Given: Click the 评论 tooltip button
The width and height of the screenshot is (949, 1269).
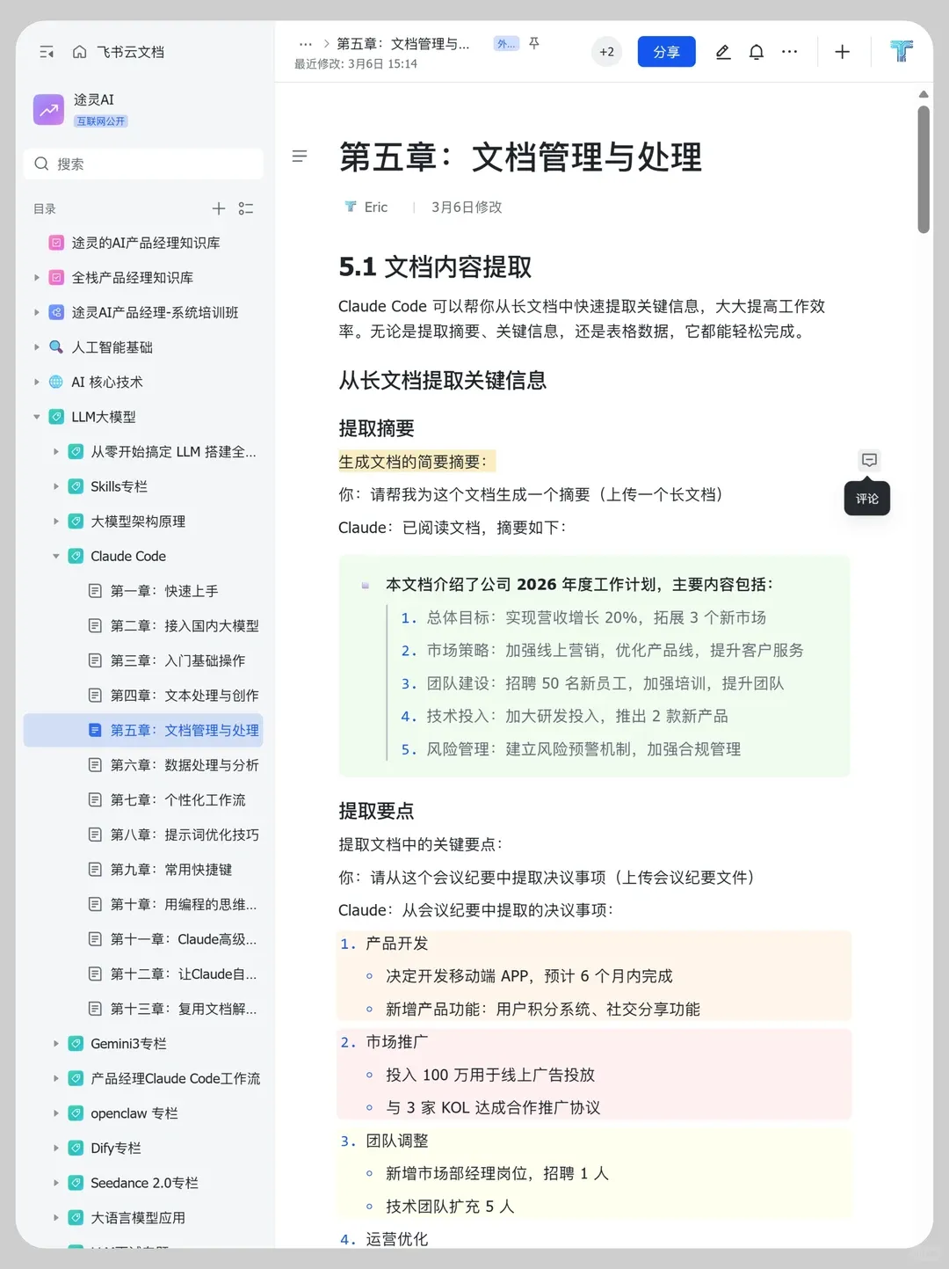Looking at the screenshot, I should click(x=867, y=499).
